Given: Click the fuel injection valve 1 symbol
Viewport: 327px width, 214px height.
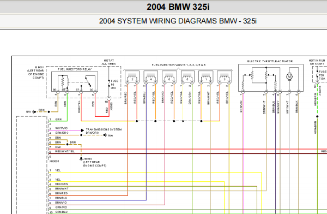Looking at the screenshot, I should pyautogui.click(x=206, y=76).
